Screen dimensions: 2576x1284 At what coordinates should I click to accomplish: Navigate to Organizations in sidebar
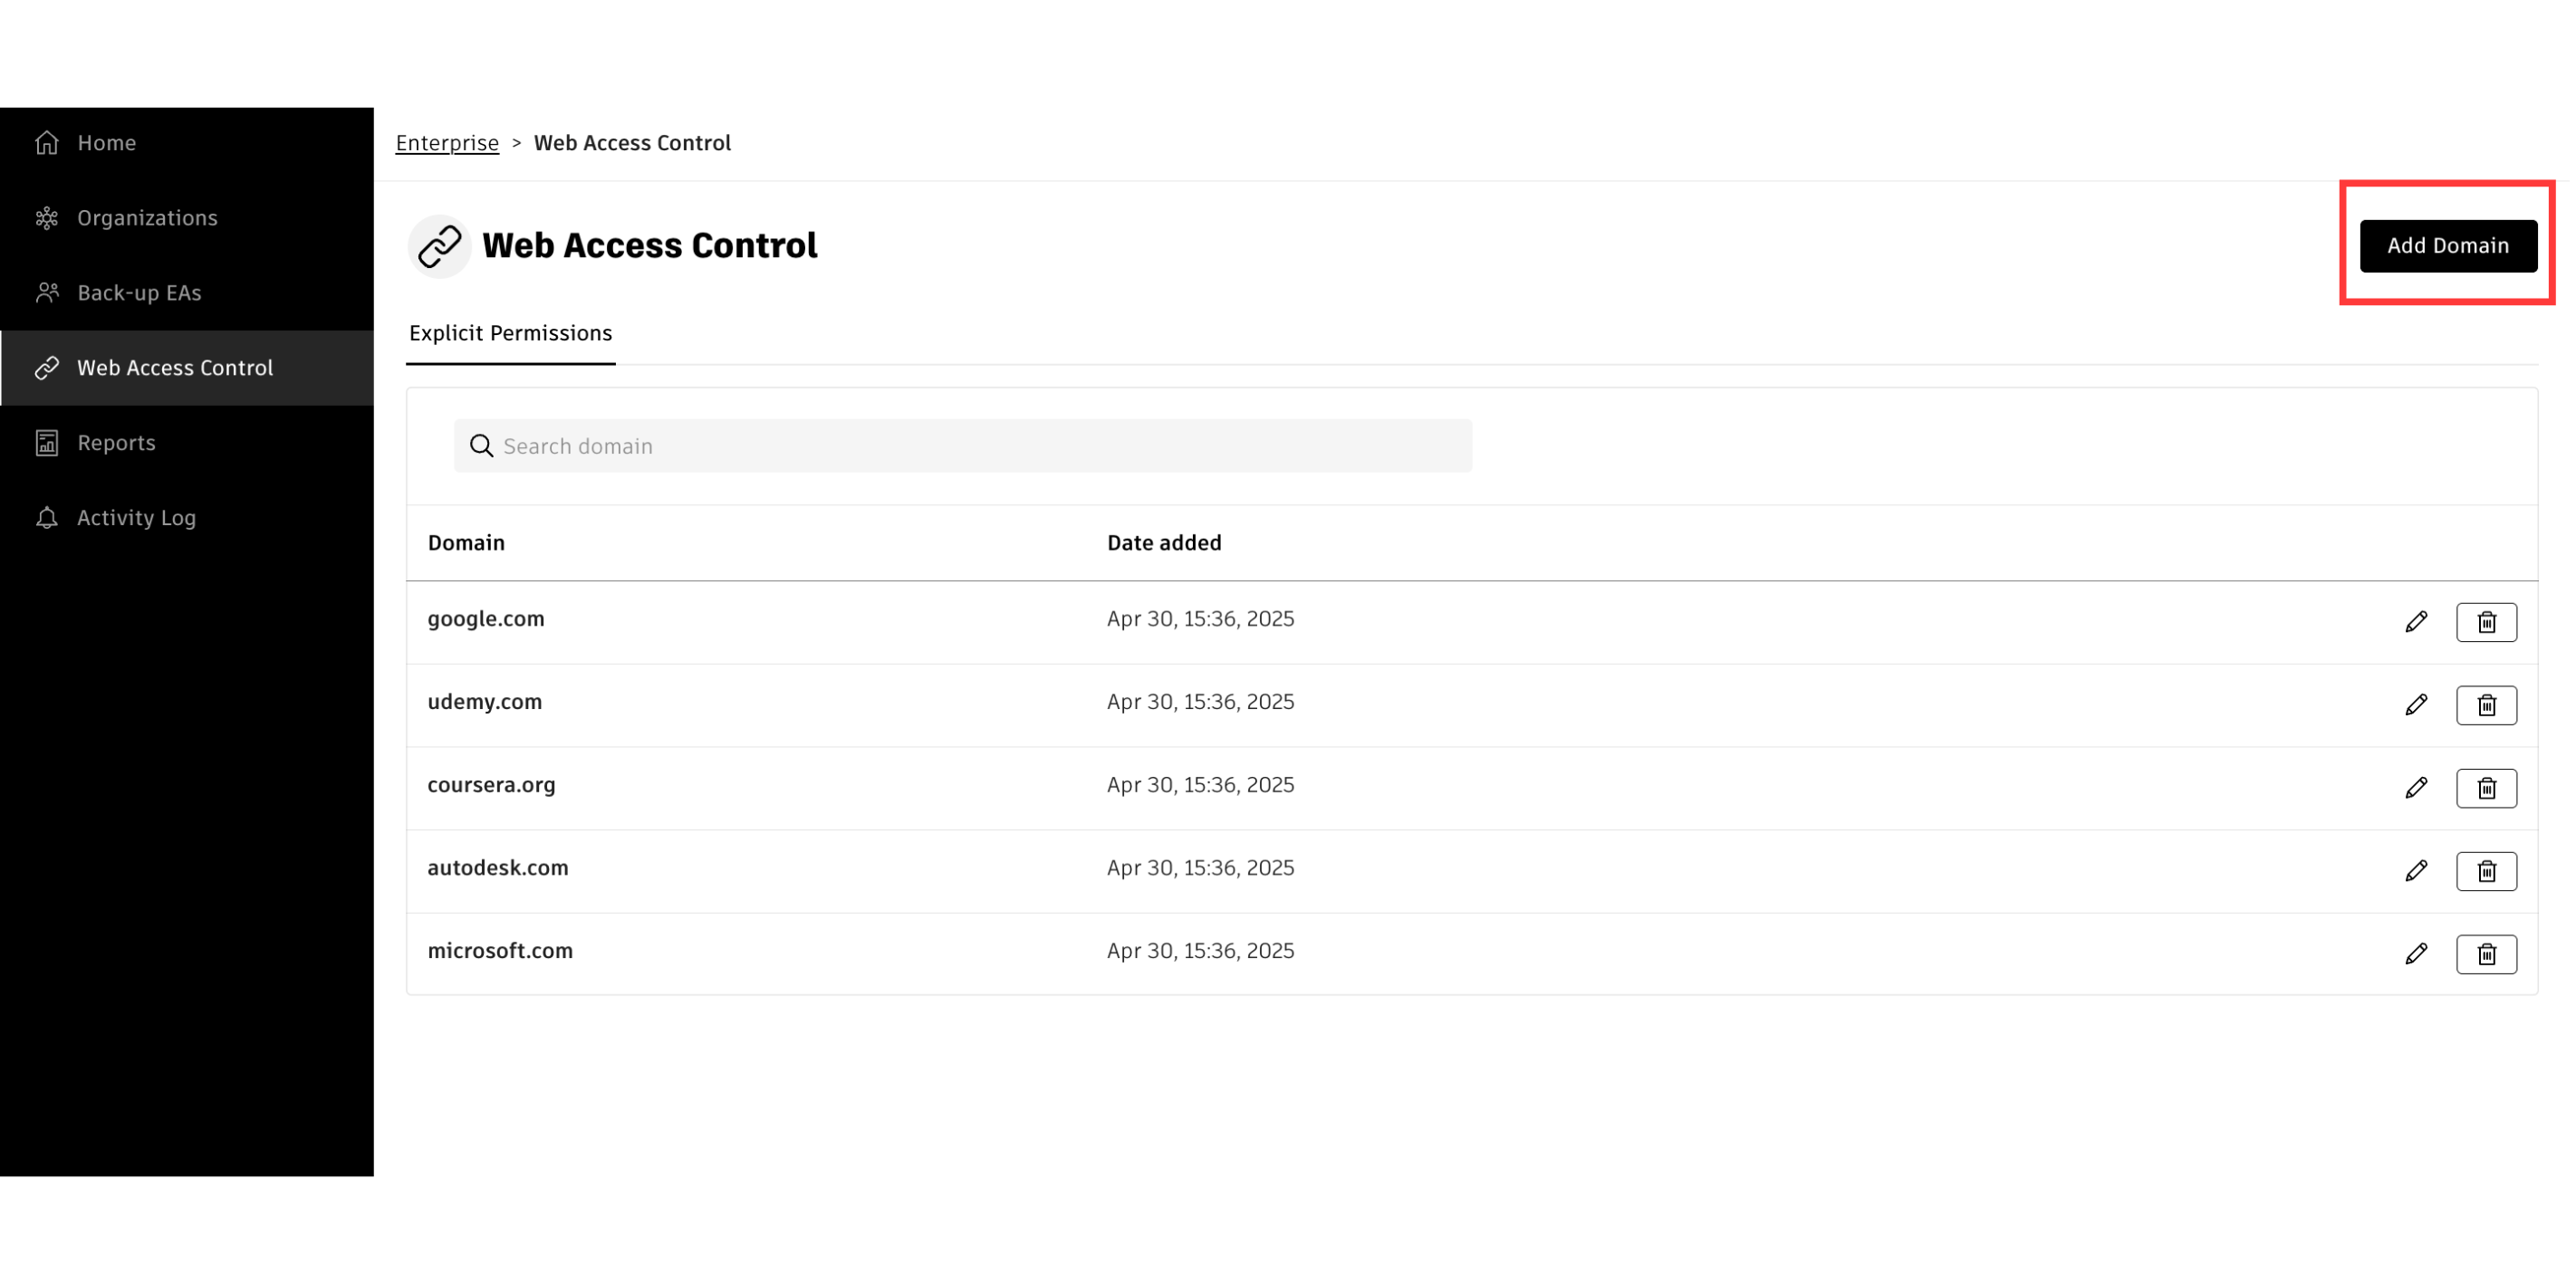[146, 218]
